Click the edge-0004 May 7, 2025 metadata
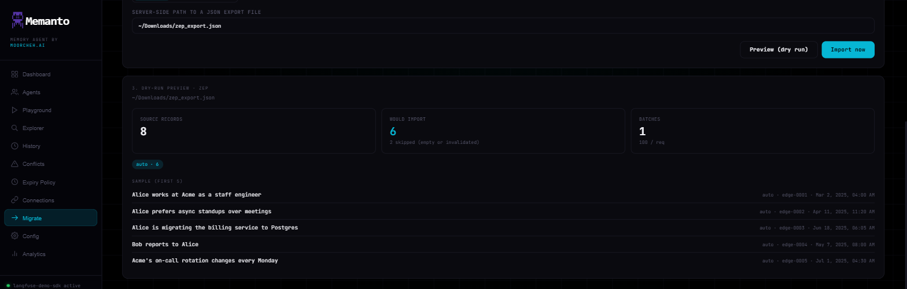 pyautogui.click(x=818, y=244)
